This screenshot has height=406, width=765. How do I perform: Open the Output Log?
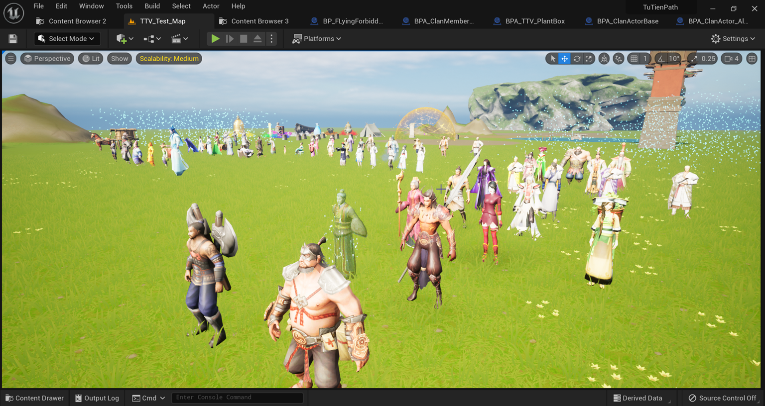tap(97, 398)
